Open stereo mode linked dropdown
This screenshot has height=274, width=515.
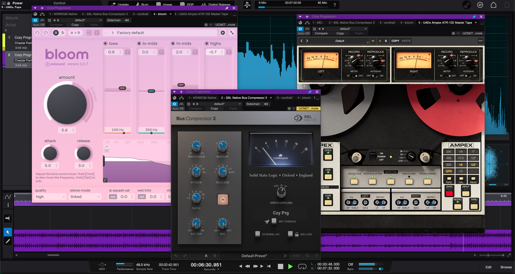point(85,197)
